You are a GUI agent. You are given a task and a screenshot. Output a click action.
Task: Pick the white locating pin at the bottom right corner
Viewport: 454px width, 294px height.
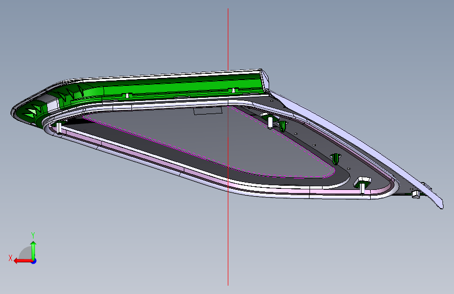362,189
